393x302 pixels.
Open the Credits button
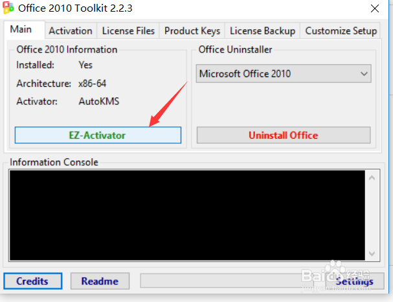tap(32, 281)
